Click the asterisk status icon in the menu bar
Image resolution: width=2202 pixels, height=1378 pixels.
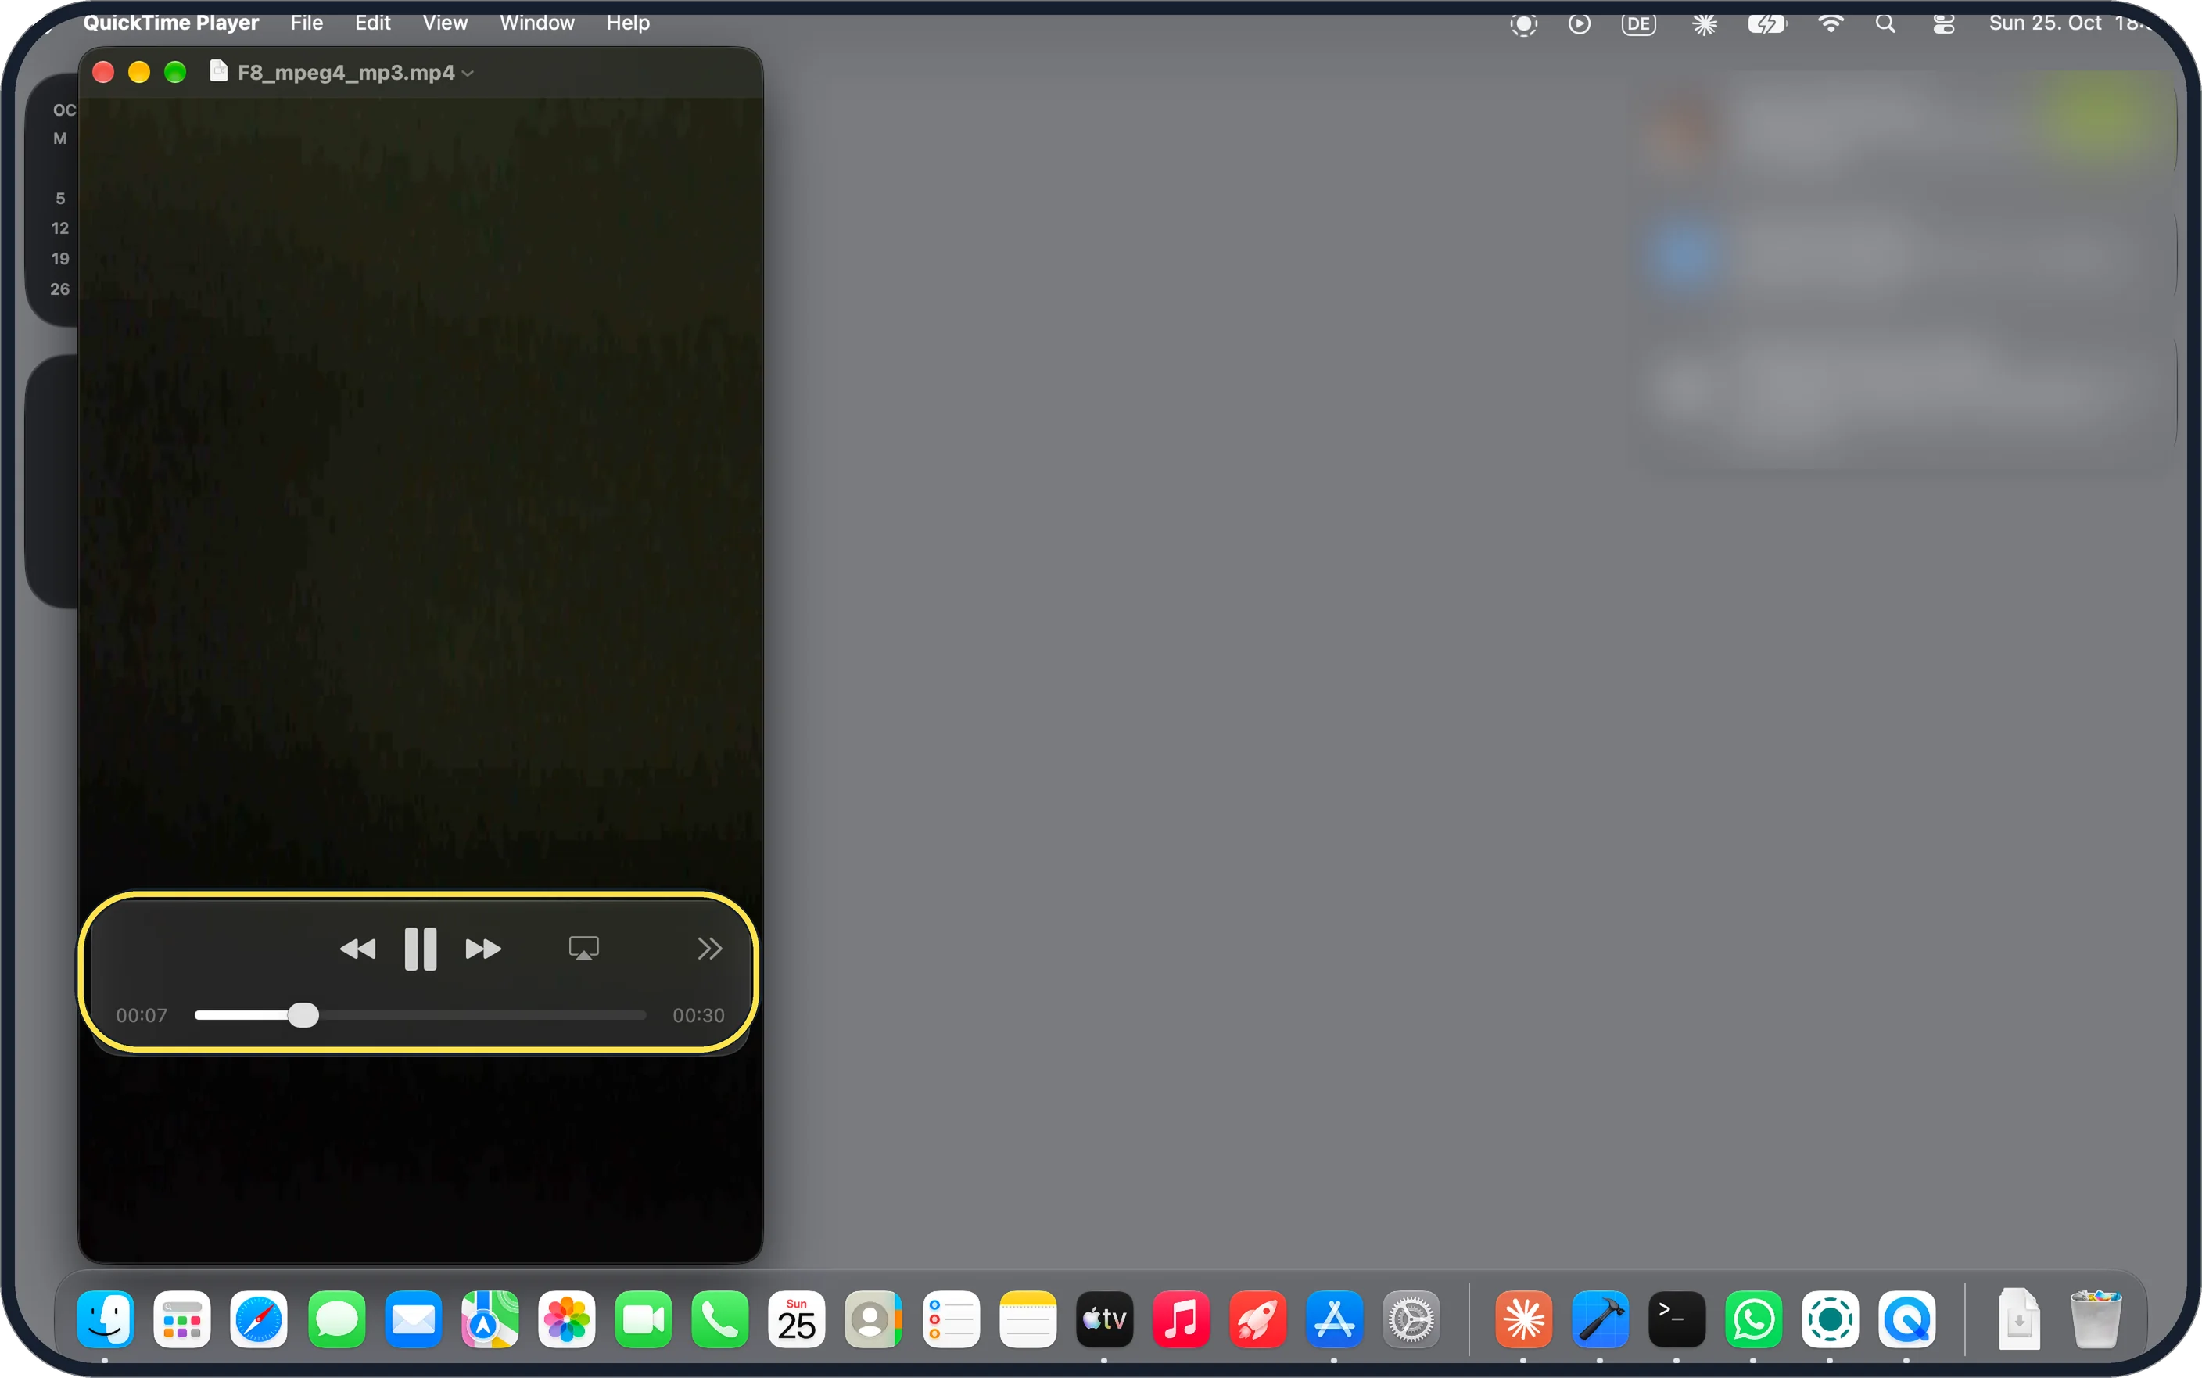[x=1705, y=23]
